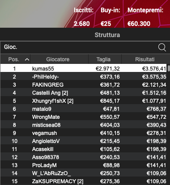Toggle the Pos. sort arrow
The width and height of the screenshot is (170, 185).
click(27, 59)
